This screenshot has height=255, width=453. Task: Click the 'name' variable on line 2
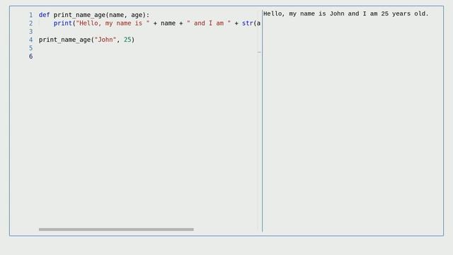tap(168, 23)
